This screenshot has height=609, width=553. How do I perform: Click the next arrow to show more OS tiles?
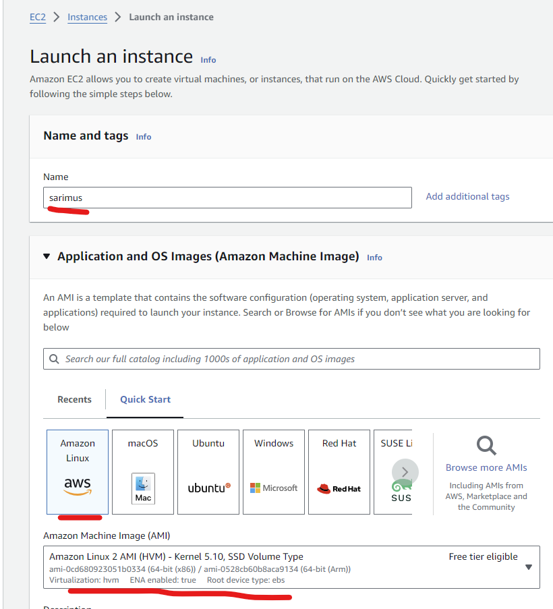(405, 472)
